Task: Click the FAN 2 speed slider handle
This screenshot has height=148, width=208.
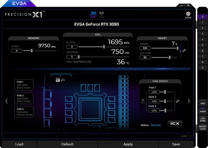Action: click(x=165, y=101)
